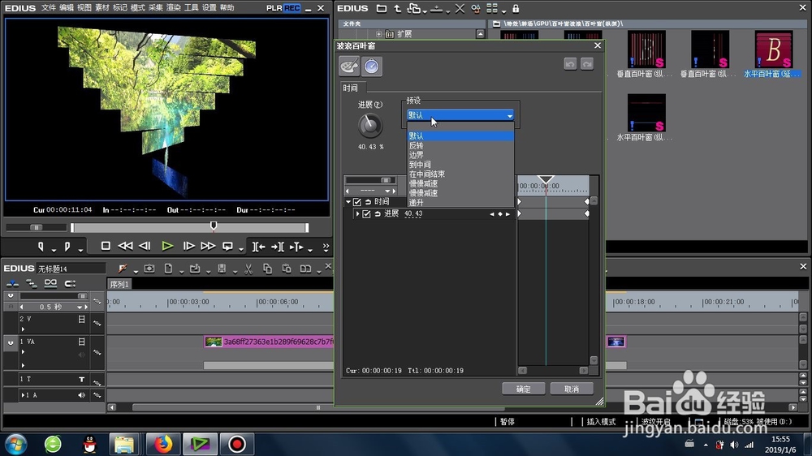Open timeline scale 0.5 秒 dropdown

point(80,307)
